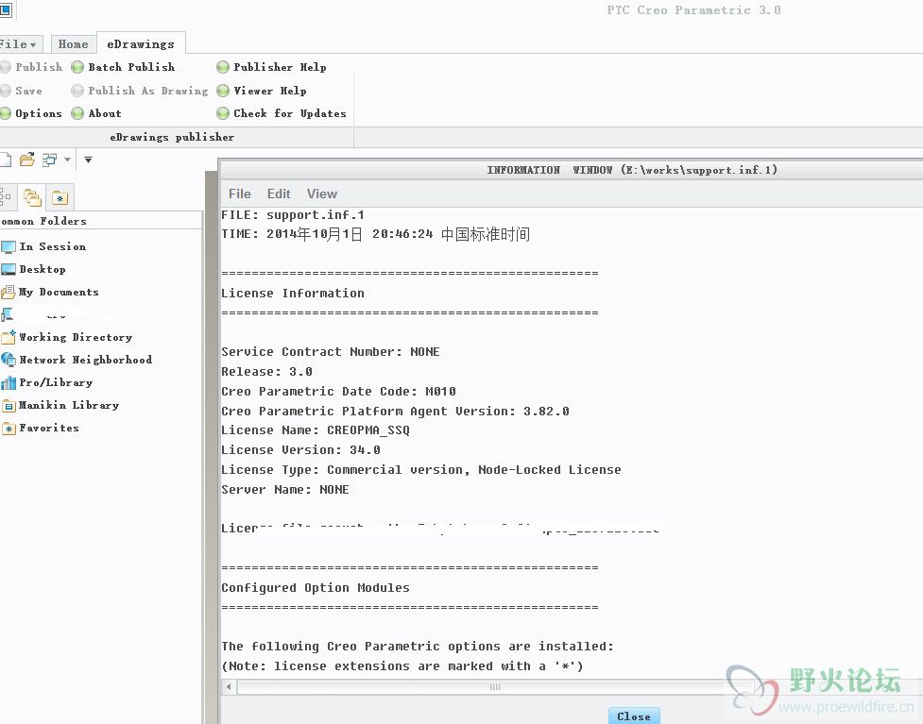The image size is (923, 724).
Task: Open Edit menu in Information Window
Action: (279, 194)
